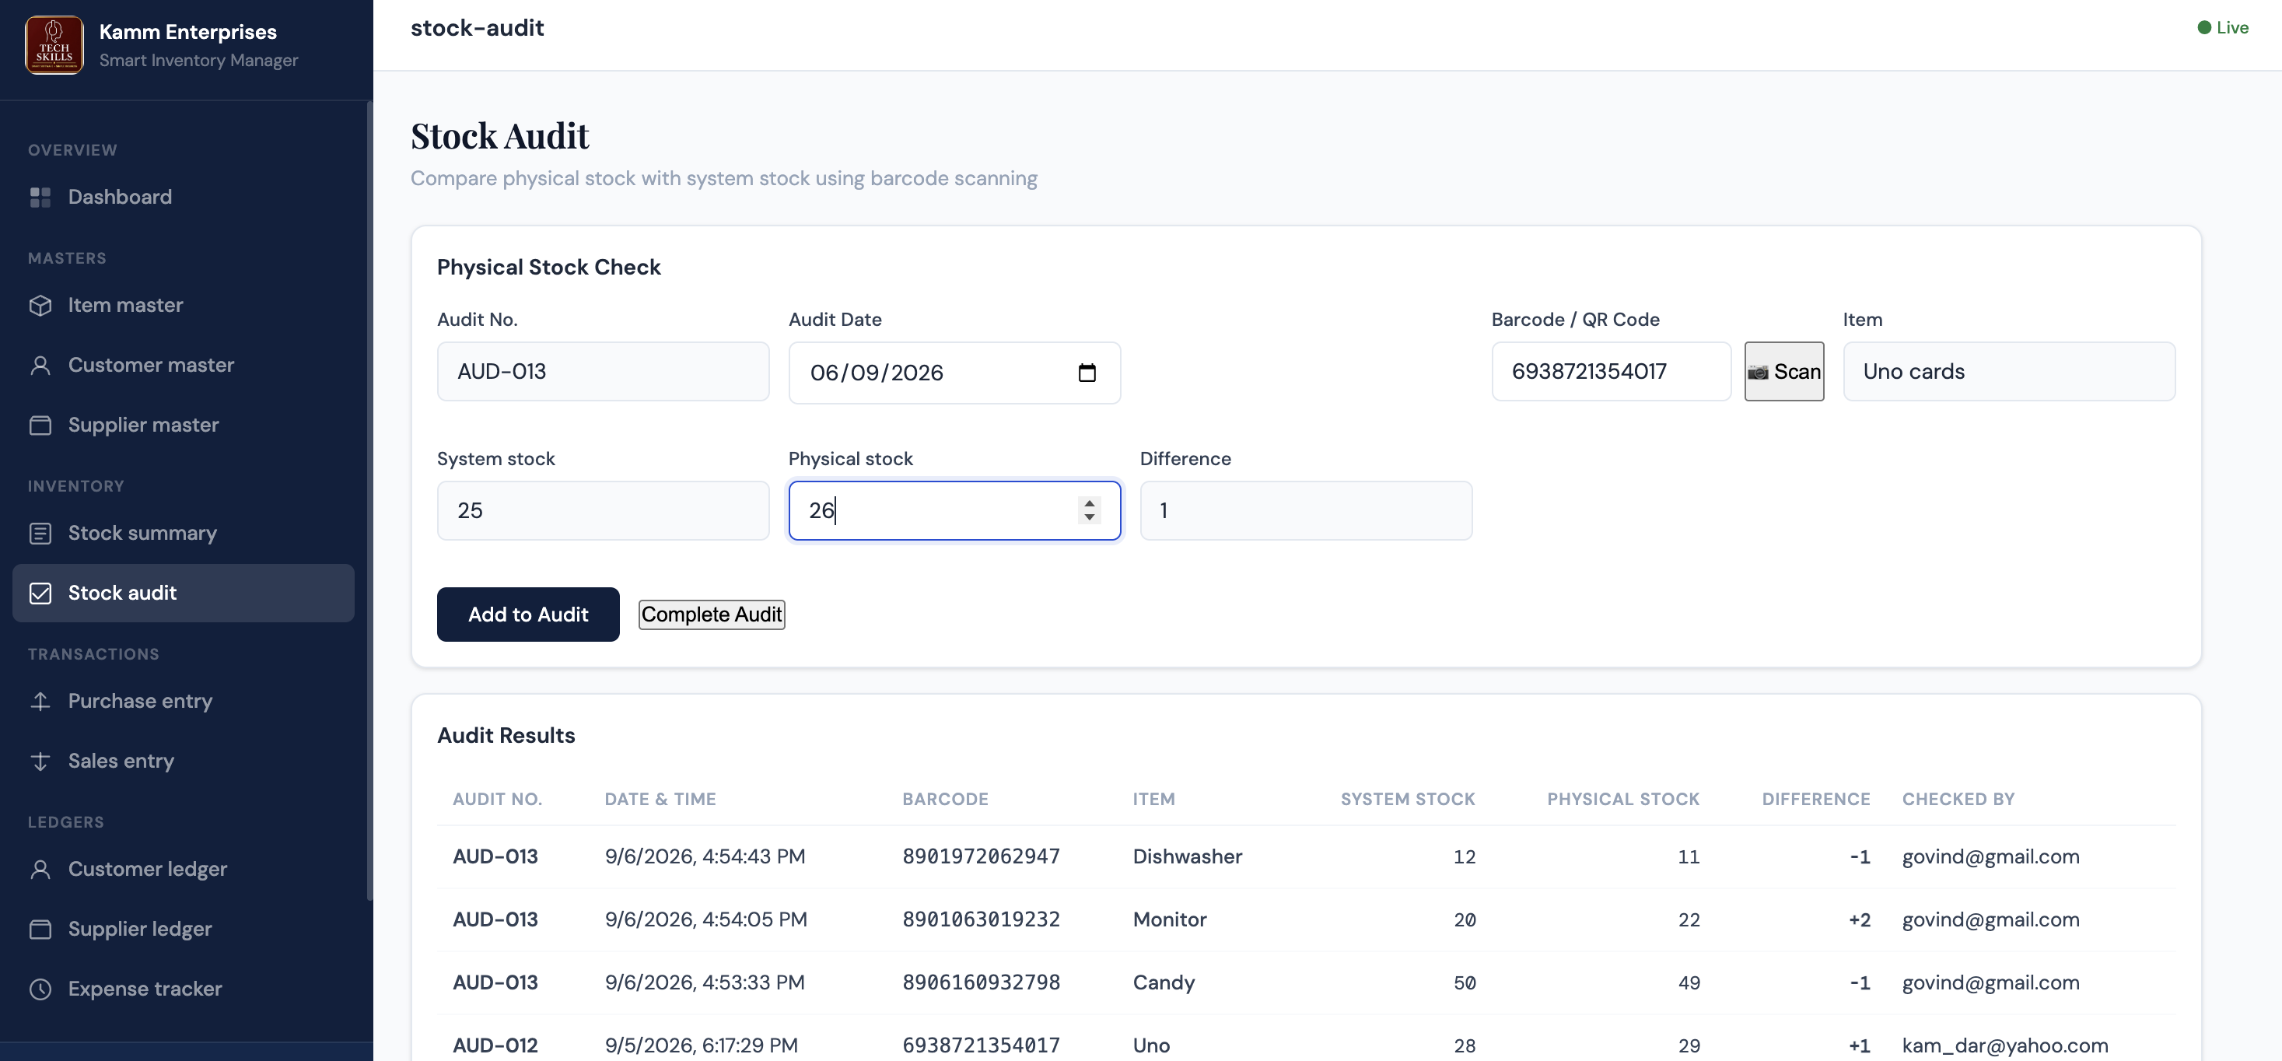Click the Physical stock input
The image size is (2282, 1061).
954,511
